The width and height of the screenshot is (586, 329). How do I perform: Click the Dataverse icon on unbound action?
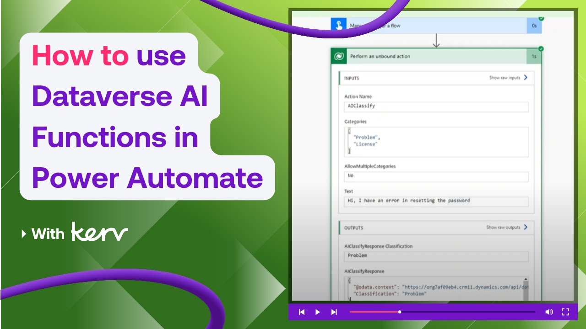coord(339,56)
